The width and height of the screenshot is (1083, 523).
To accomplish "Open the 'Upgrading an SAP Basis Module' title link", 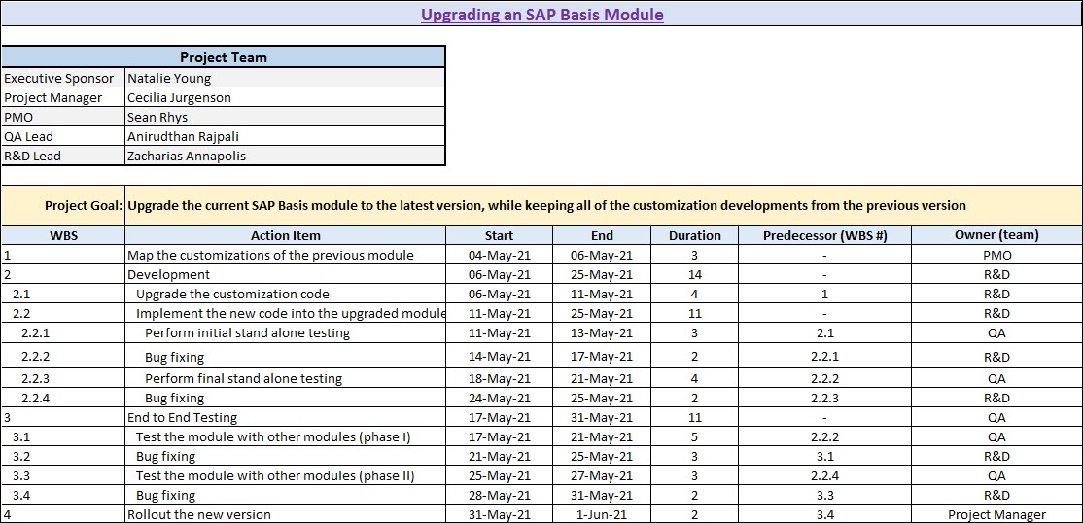I will click(x=542, y=15).
